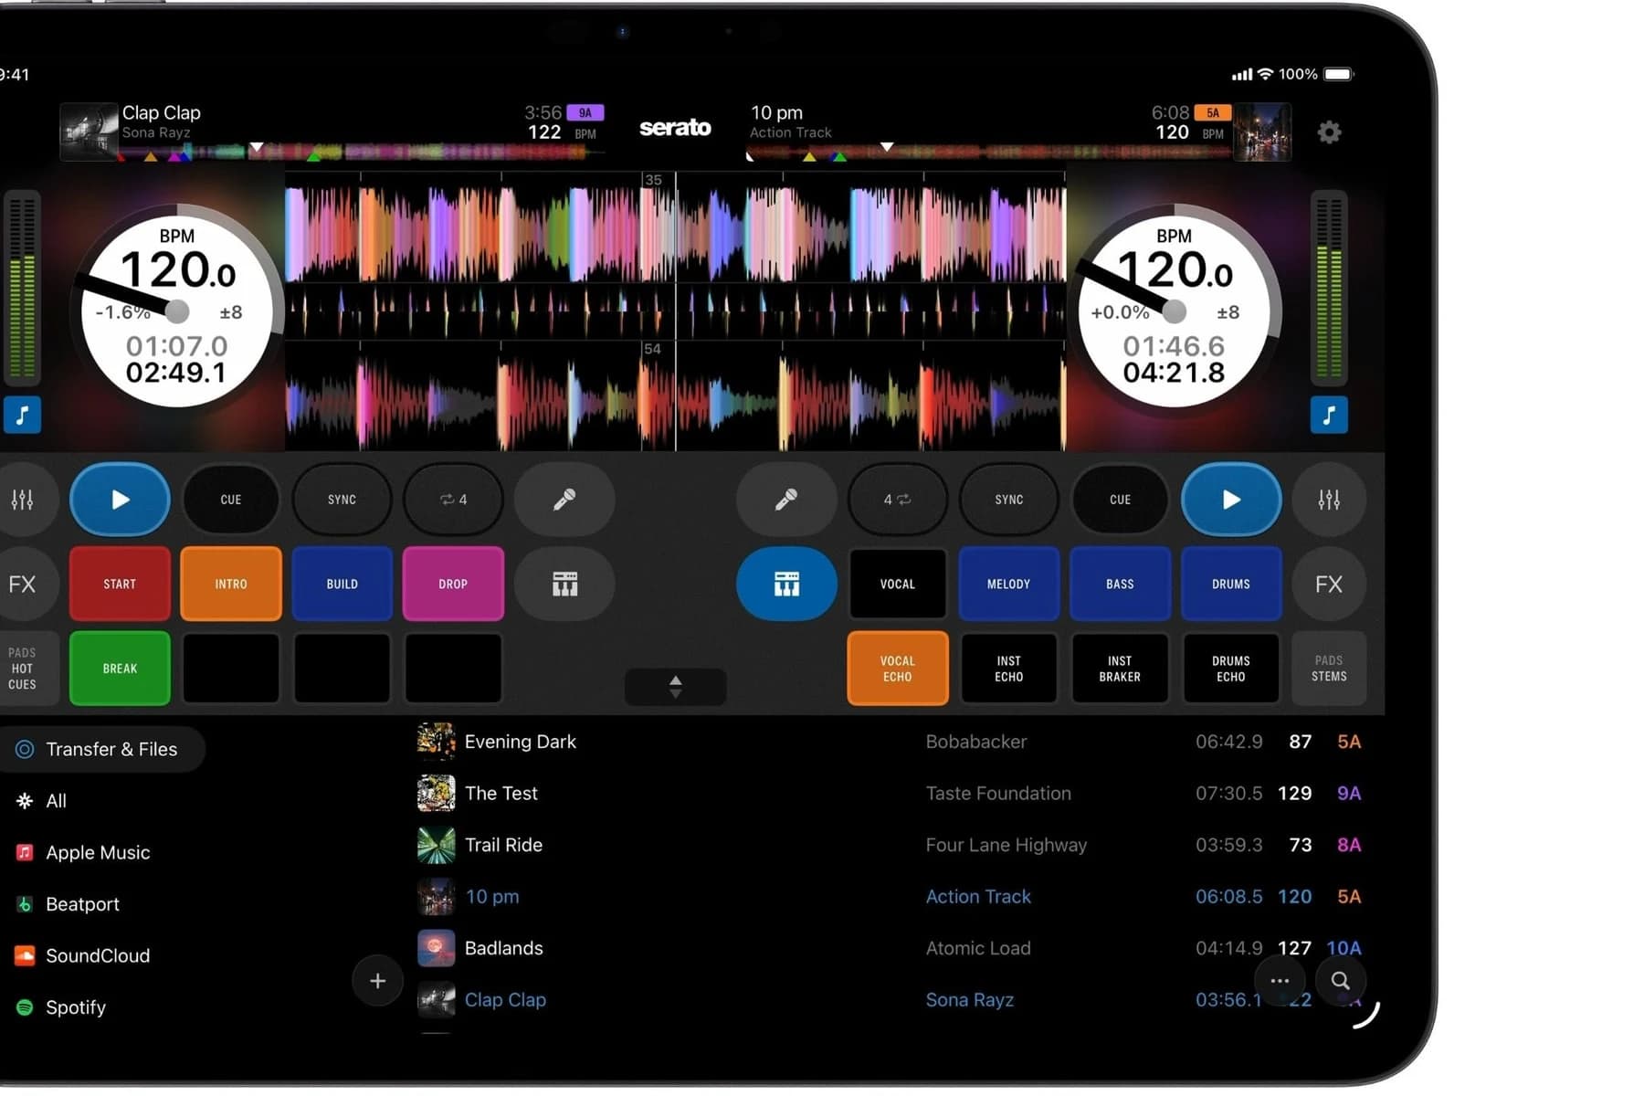Play the left deck
Image resolution: width=1644 pixels, height=1096 pixels.
point(120,500)
